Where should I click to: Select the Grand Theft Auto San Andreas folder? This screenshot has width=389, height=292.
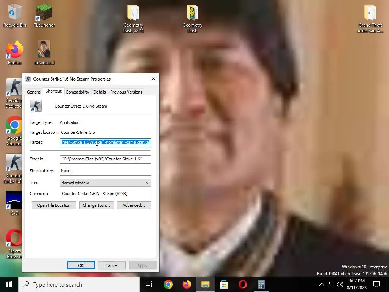pyautogui.click(x=370, y=19)
